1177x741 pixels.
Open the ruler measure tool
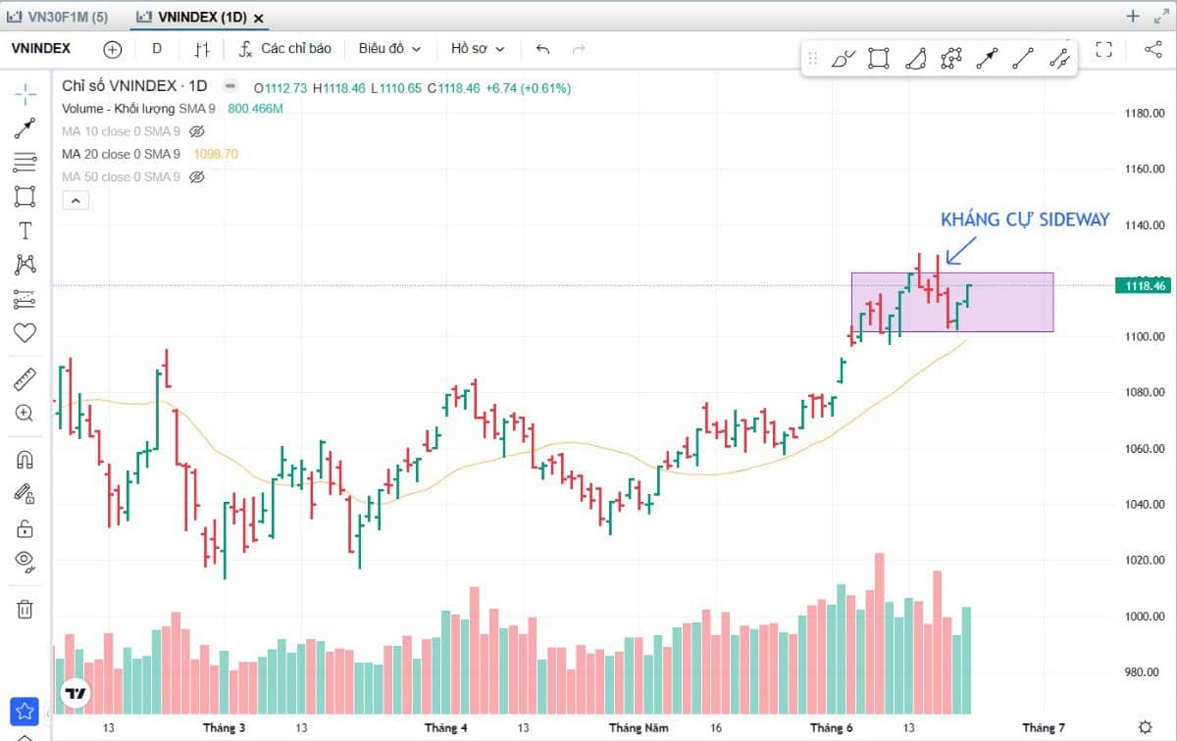(x=25, y=379)
